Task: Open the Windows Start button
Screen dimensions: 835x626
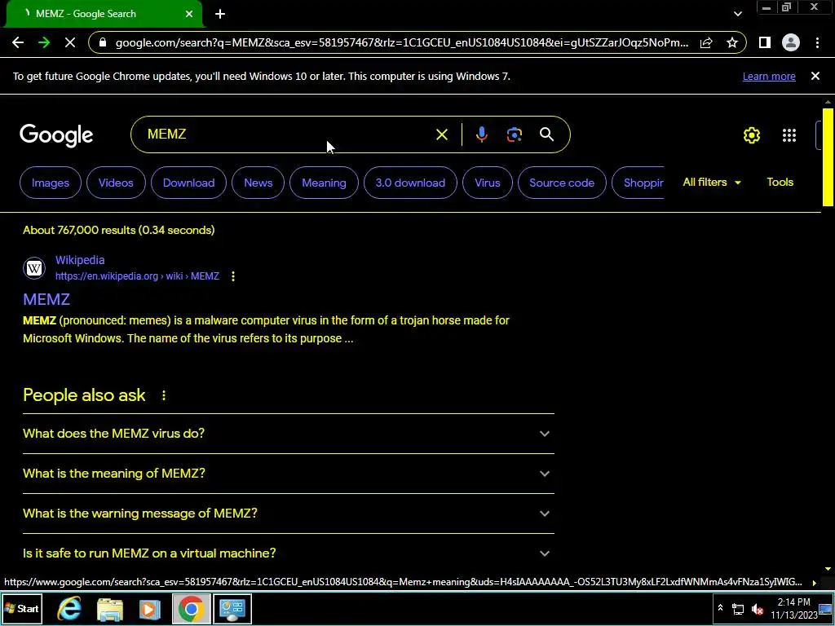Action: click(21, 608)
